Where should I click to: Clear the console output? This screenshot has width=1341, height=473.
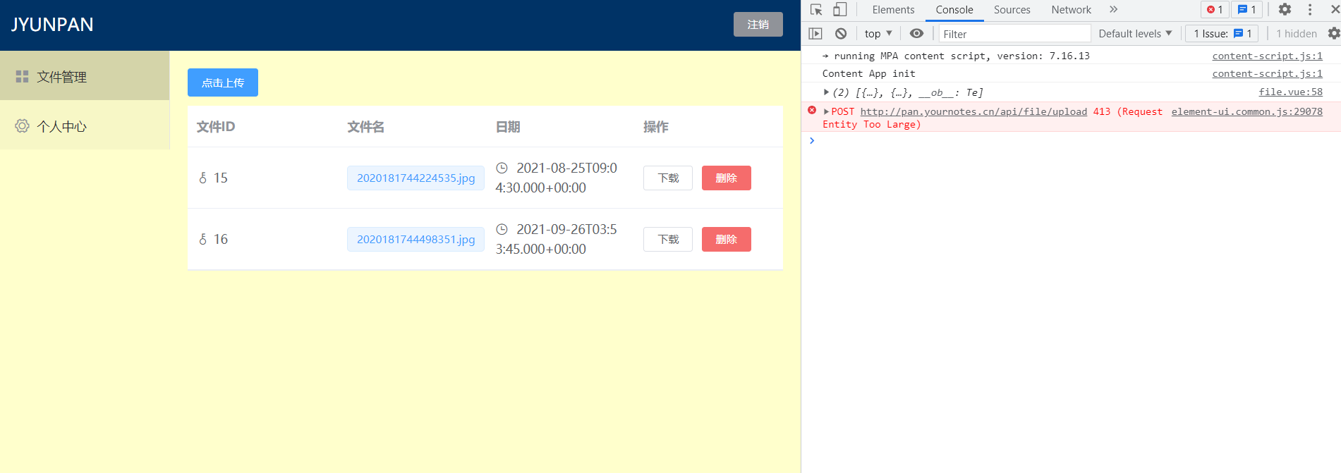click(x=841, y=34)
